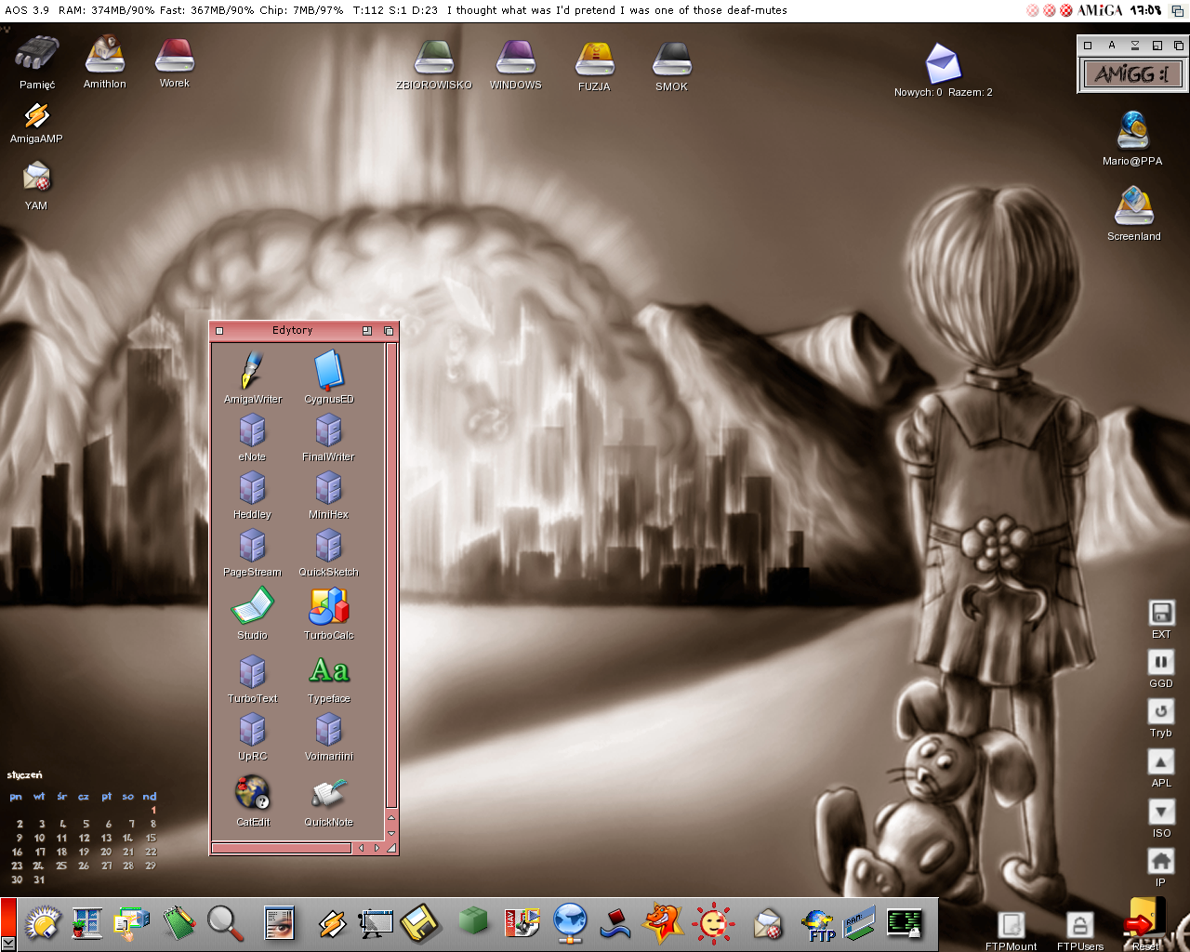Open the Typeface Aa icon
Screen dimensions: 1190x952
click(329, 670)
